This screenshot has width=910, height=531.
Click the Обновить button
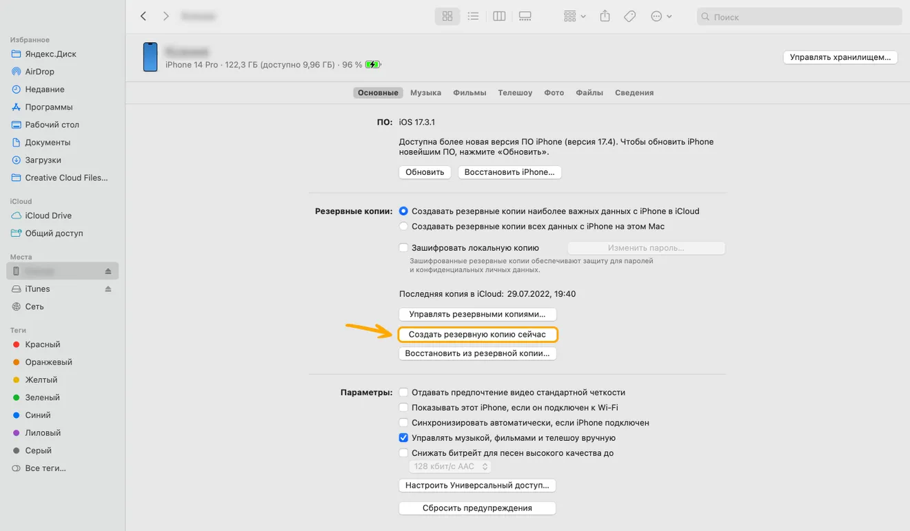[x=425, y=172]
